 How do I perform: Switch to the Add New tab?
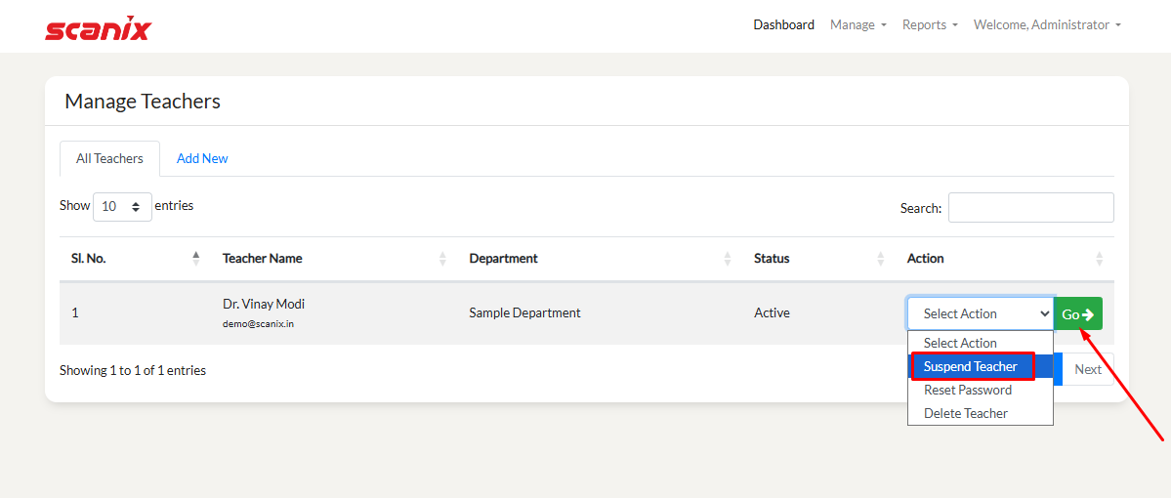coord(202,158)
